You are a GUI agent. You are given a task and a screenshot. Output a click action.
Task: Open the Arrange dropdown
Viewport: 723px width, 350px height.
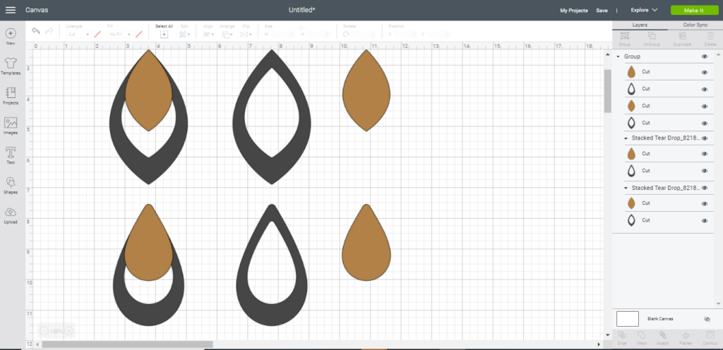227,35
